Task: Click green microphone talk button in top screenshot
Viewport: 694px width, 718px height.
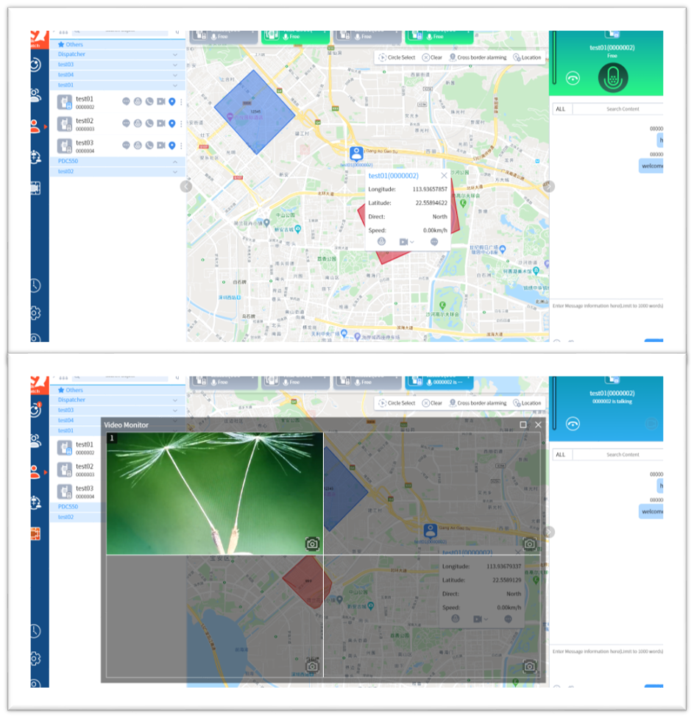Action: pos(613,78)
